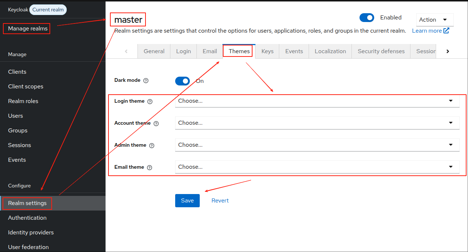Open the Admin theme selector
This screenshot has height=252, width=468.
pyautogui.click(x=317, y=145)
